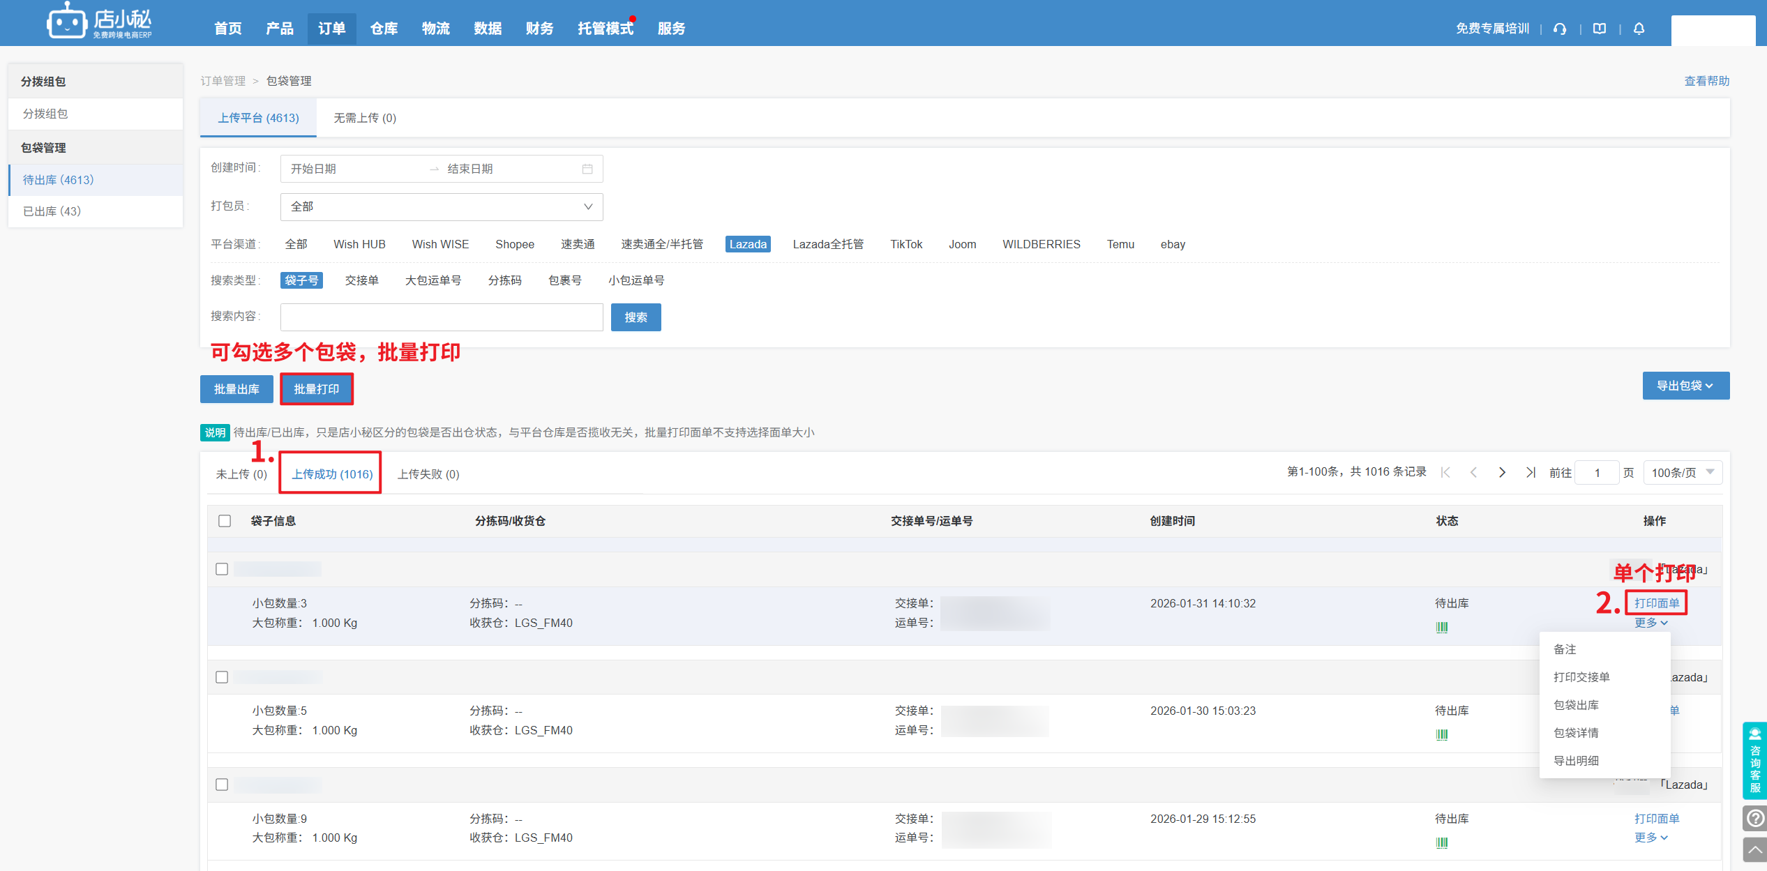Jump to last page arrow
Image resolution: width=1767 pixels, height=871 pixels.
[1531, 473]
